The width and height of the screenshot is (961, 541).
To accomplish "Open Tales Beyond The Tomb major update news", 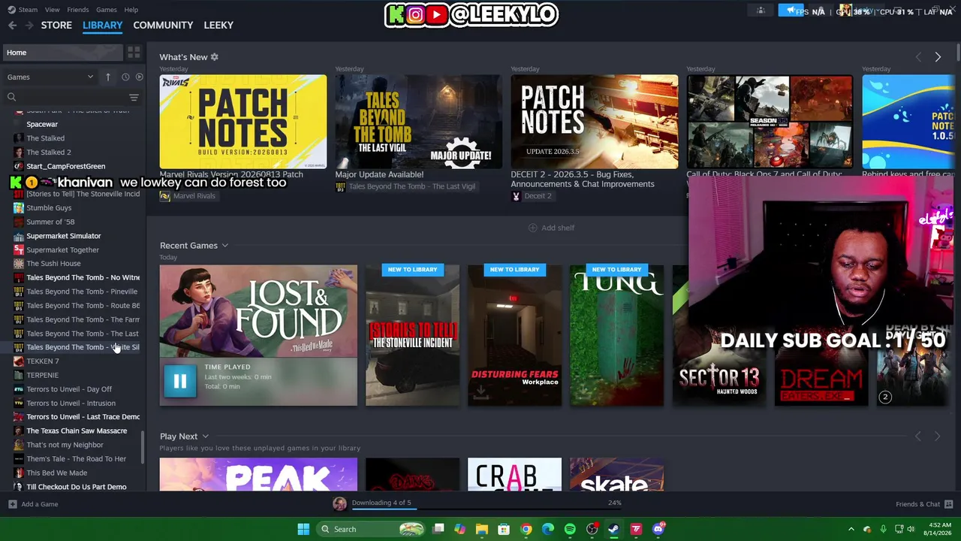I will 418,122.
